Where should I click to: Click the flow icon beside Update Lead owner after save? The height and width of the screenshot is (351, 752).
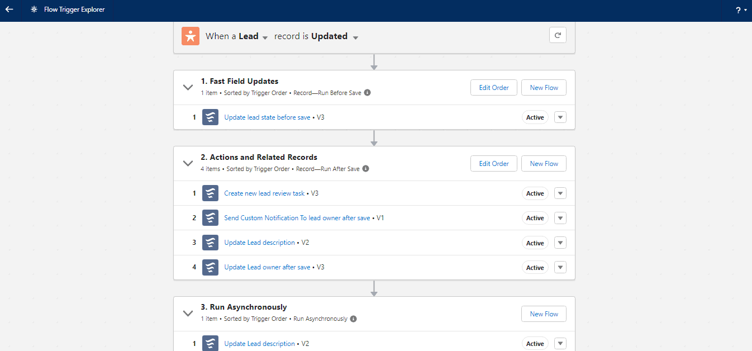(210, 267)
